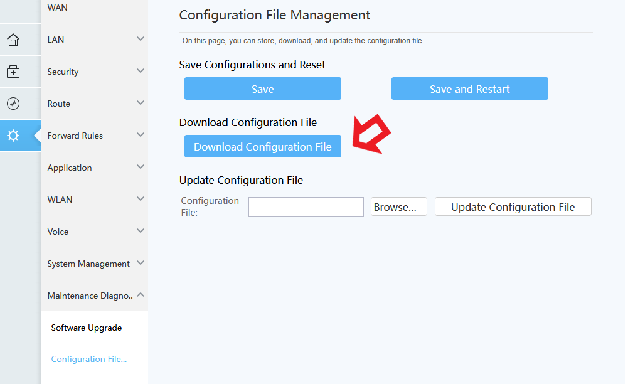Screen dimensions: 628x384
Task: Collapse the Maintenance Diagnose section chevron
Action: [x=141, y=295]
